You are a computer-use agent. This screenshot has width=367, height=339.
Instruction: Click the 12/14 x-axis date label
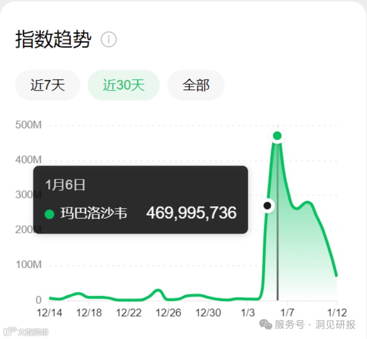point(50,312)
